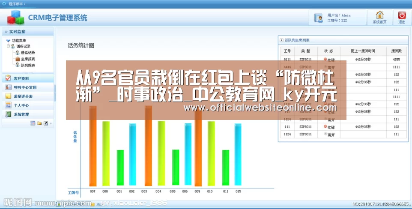
Task: Click the 工牌号: XXX text
Action: (337, 21)
